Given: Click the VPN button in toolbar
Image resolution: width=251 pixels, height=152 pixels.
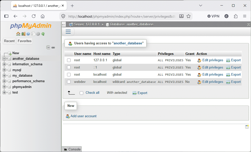Looking at the screenshot, I should click(213, 16).
